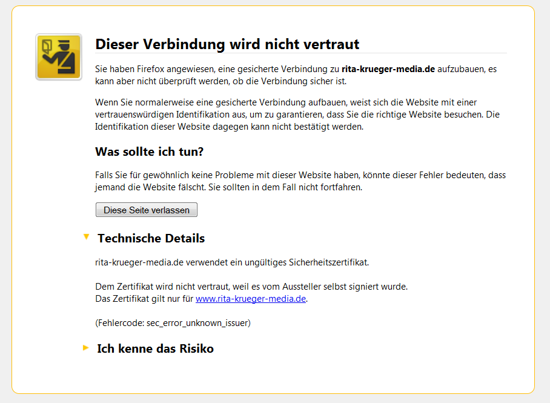This screenshot has height=403, width=550.
Task: Collapse the Technische Details triangle
Action: (86, 237)
